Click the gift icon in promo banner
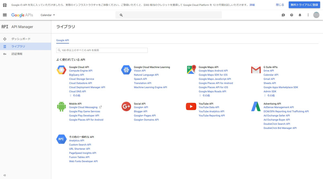 click(x=5, y=5)
